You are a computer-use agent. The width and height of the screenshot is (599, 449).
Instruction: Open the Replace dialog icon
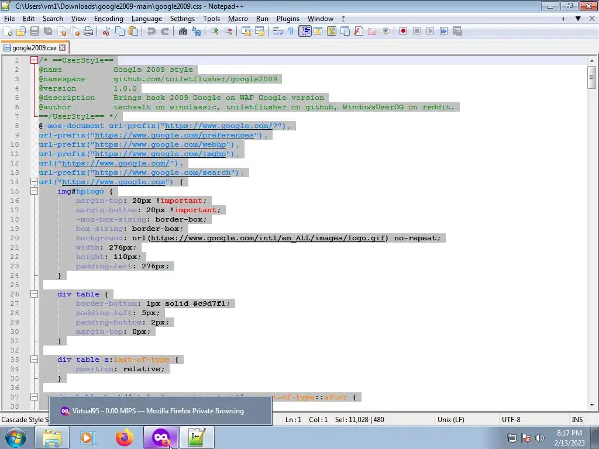click(197, 32)
